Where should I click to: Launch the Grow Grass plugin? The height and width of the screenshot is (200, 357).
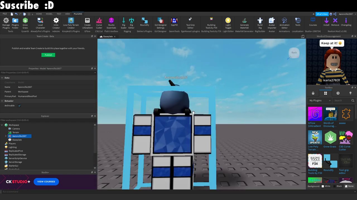click(x=25, y=23)
